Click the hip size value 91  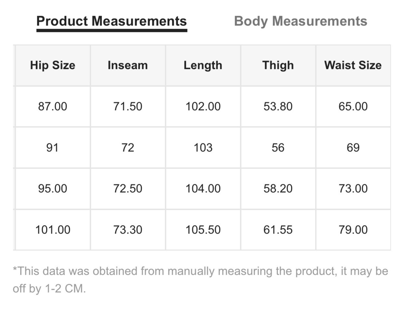click(x=53, y=148)
